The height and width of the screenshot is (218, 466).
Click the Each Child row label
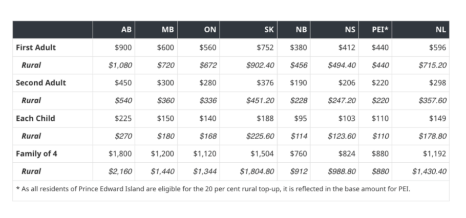tap(35, 118)
